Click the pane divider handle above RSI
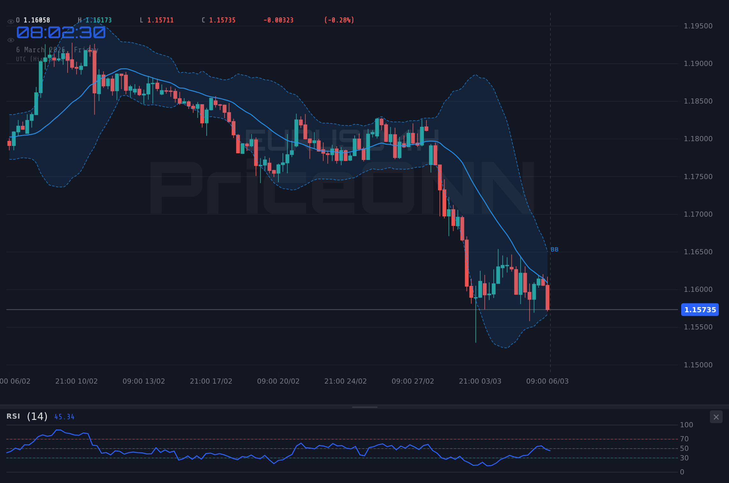This screenshot has width=729, height=483. click(x=364, y=407)
